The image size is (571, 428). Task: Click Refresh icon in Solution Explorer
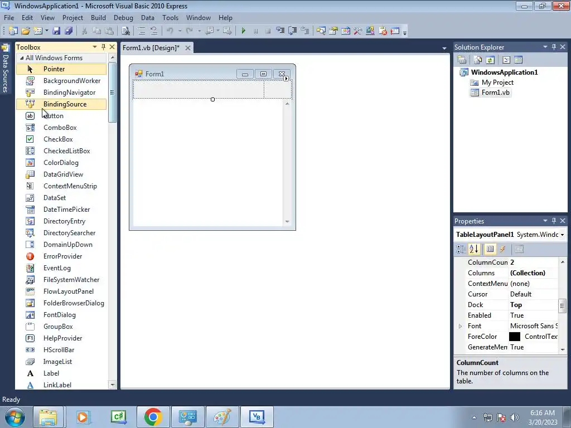[x=490, y=60]
